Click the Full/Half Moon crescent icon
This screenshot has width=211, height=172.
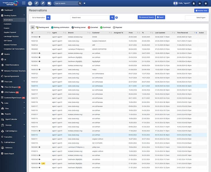click(2, 142)
